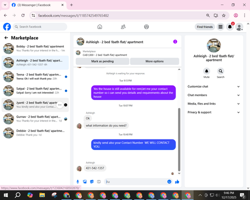Open Satpal's conversation
Viewport: 250px width, 200px height.
[35, 90]
